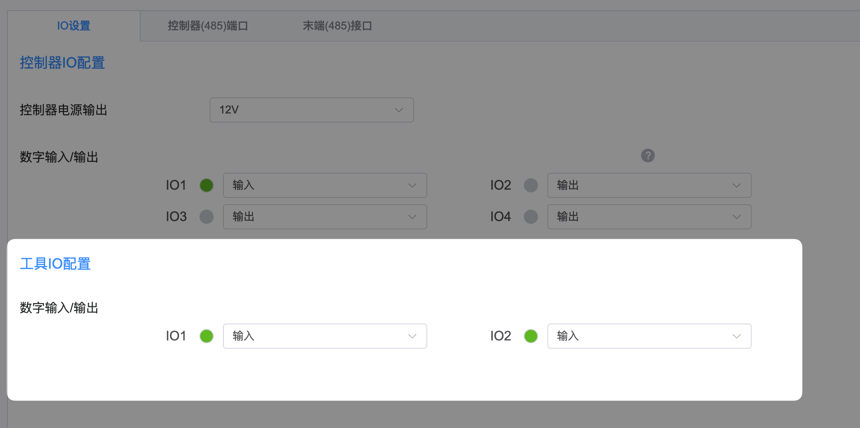Switch to 末端(485)接口 tab

coord(337,26)
